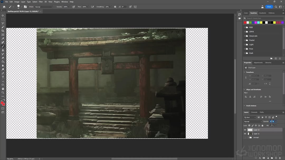This screenshot has width=285, height=160.
Task: Hide Layer 13 using eye icon
Action: [245, 130]
